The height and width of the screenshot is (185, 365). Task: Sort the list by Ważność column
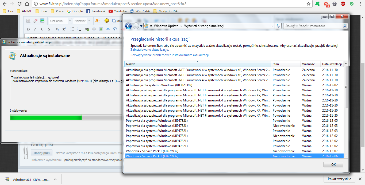click(x=310, y=64)
